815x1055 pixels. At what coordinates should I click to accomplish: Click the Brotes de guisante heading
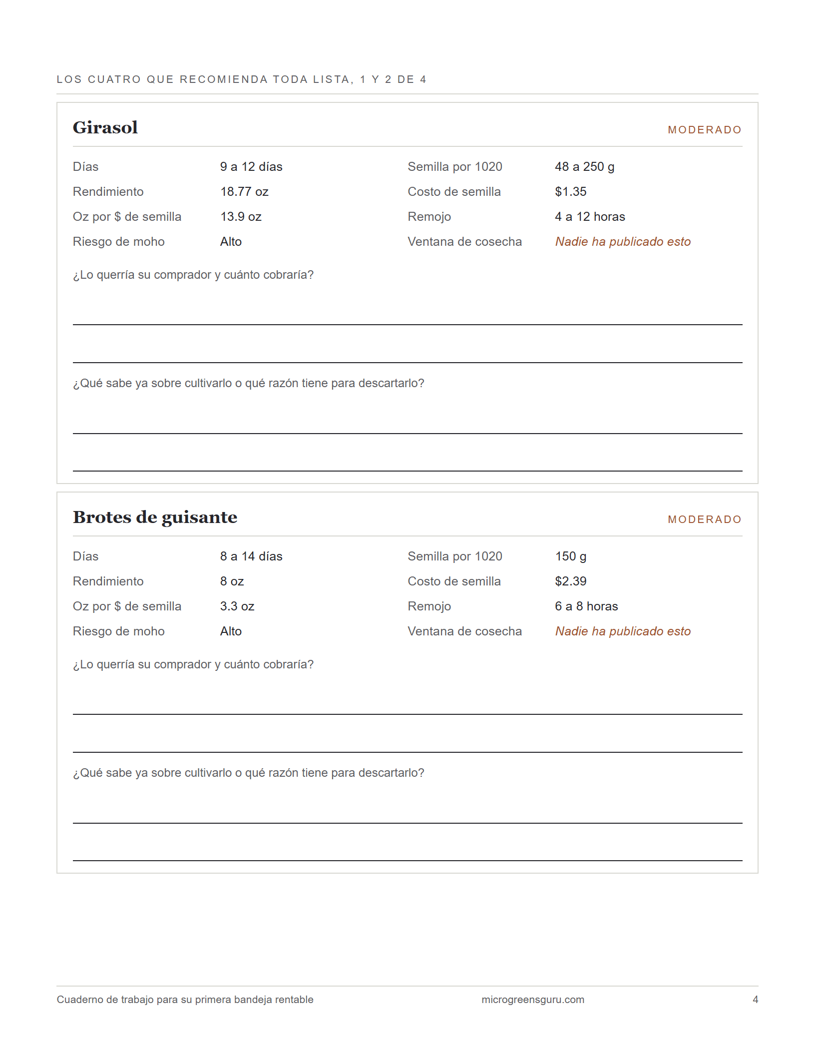tap(155, 517)
